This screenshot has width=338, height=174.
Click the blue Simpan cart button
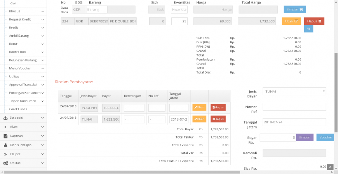coord(294,9)
